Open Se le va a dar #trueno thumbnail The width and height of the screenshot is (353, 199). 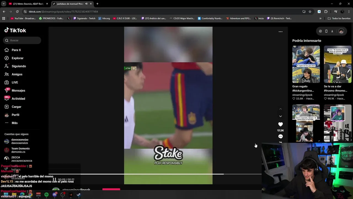[x=338, y=64]
